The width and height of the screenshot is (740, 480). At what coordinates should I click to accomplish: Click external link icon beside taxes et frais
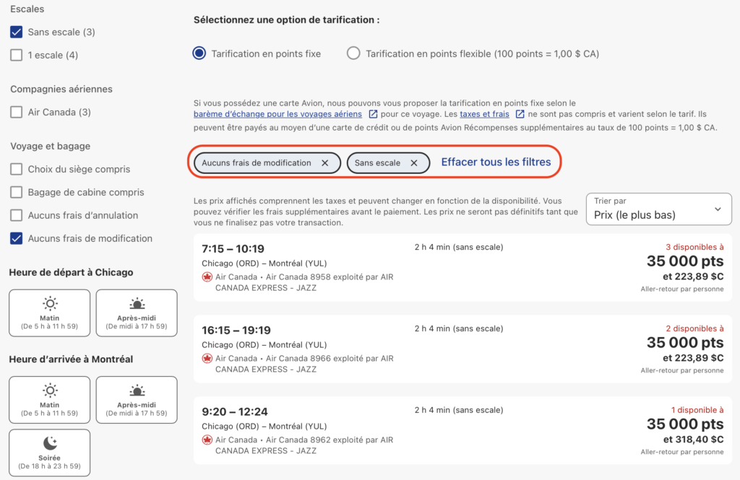click(x=520, y=114)
